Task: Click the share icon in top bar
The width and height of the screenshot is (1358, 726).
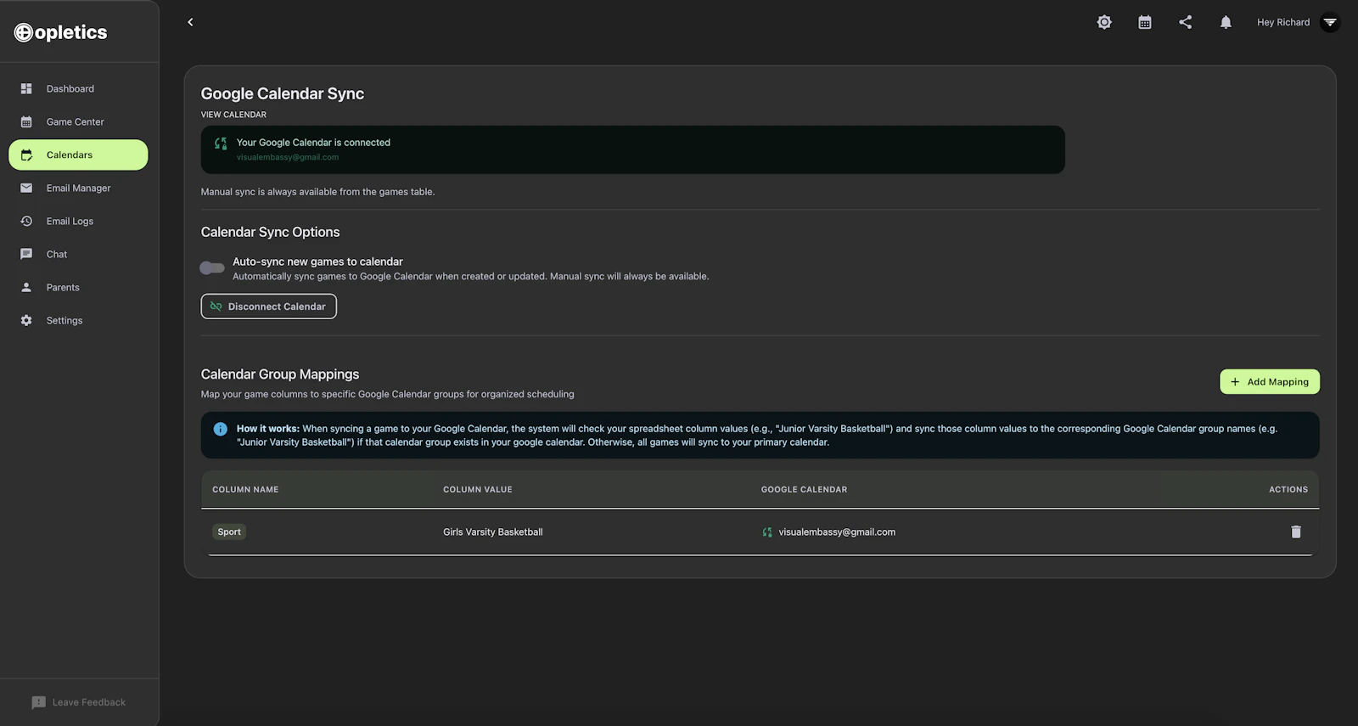Action: click(1186, 22)
